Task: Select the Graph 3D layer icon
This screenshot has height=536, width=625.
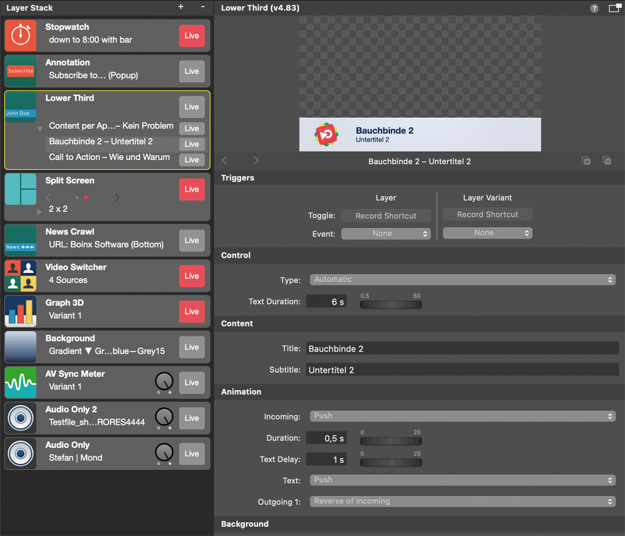Action: click(21, 311)
